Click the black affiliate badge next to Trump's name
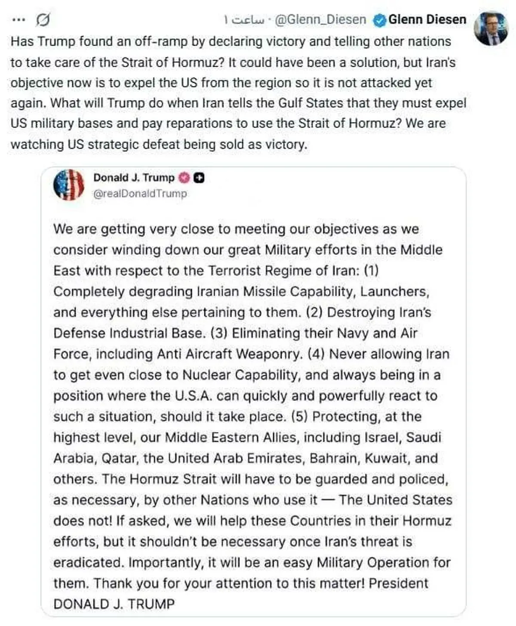516x626 pixels. click(x=199, y=178)
